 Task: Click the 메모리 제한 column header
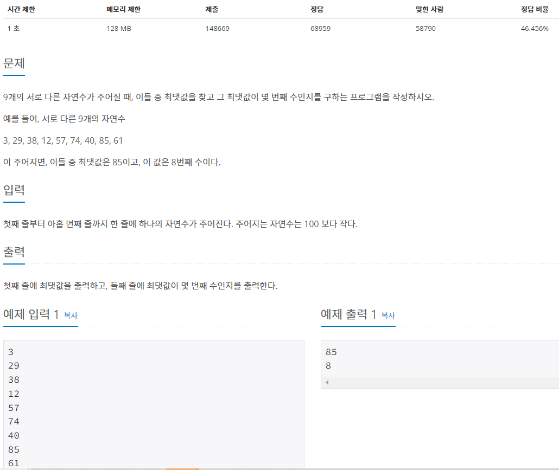point(123,10)
